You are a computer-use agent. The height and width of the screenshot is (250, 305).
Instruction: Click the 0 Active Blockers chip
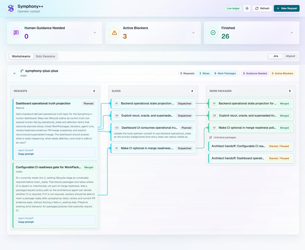point(283,73)
